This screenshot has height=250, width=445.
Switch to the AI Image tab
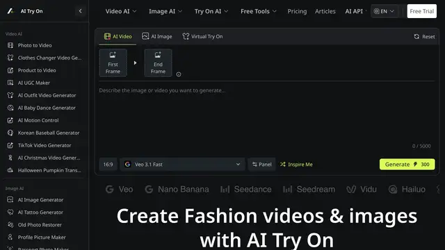[x=157, y=37]
